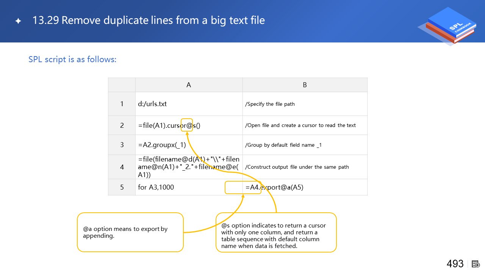Screen dimensions: 485x273
Task: Select column A header in the table
Action: (x=189, y=85)
